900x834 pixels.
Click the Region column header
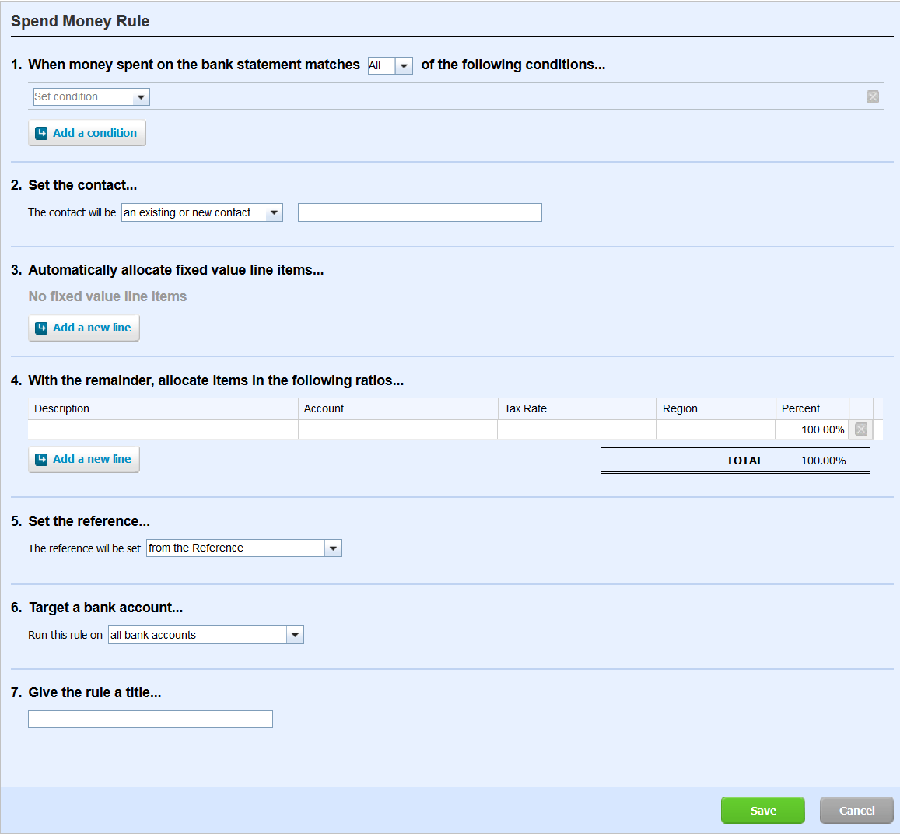716,408
